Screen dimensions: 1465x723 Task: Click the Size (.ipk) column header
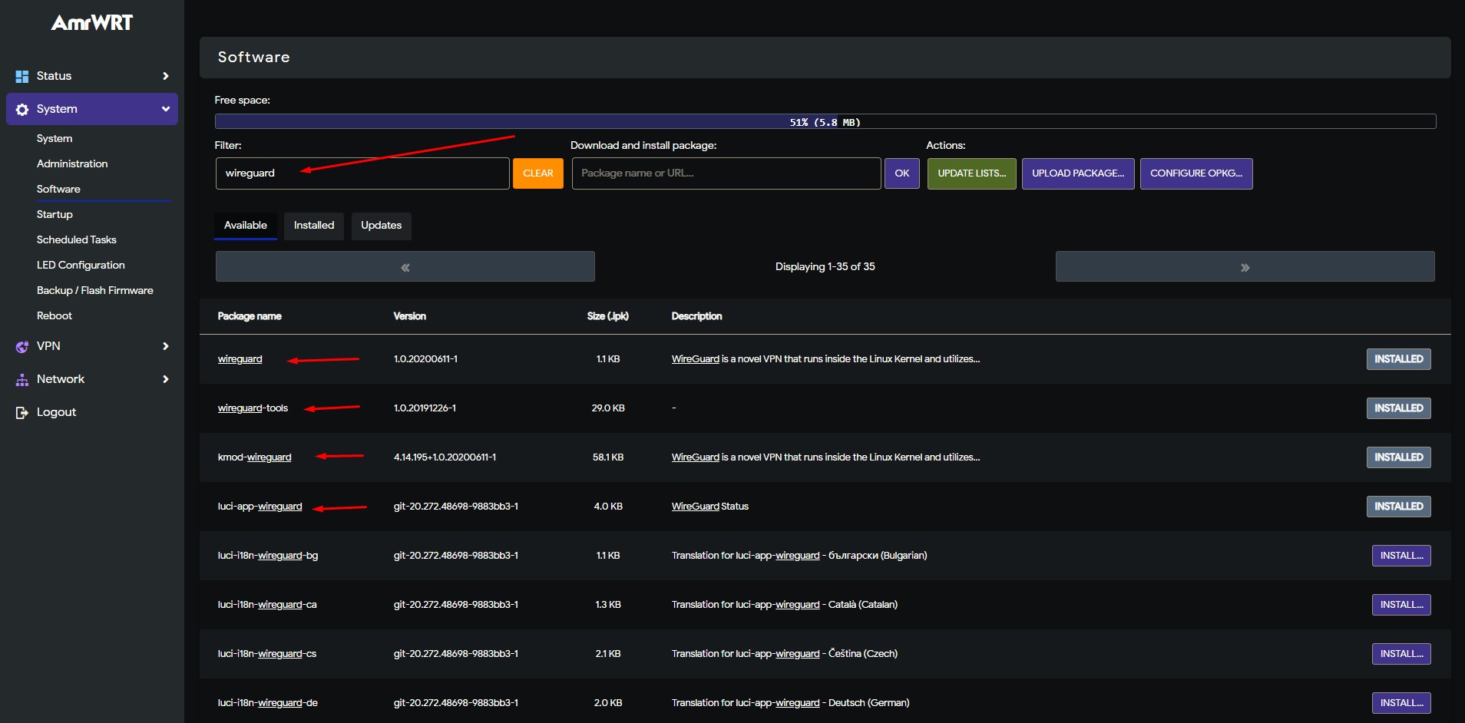tap(608, 316)
